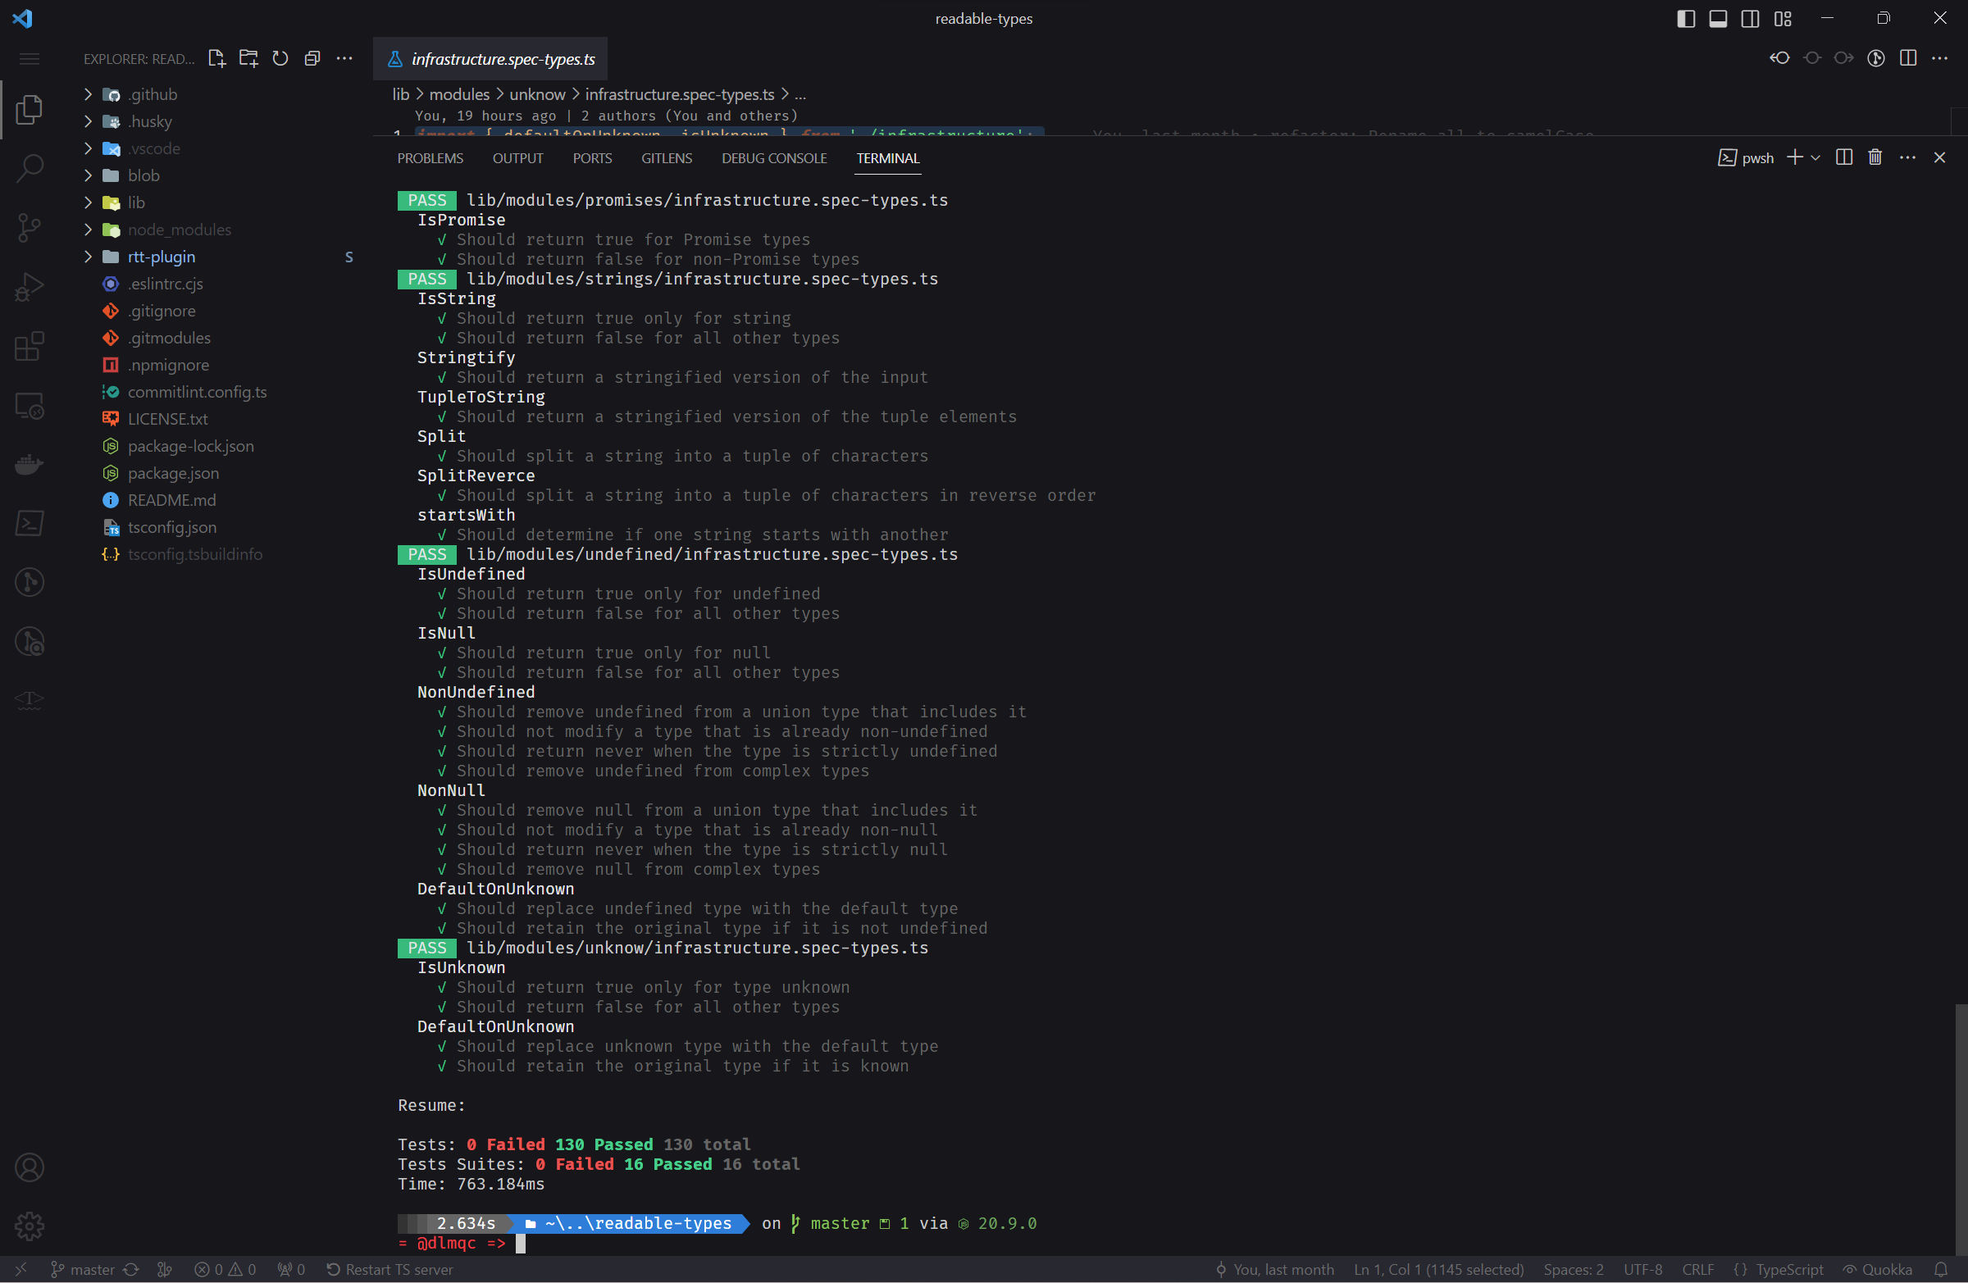The width and height of the screenshot is (1968, 1283).
Task: Create a new file in Explorer
Action: pos(216,59)
